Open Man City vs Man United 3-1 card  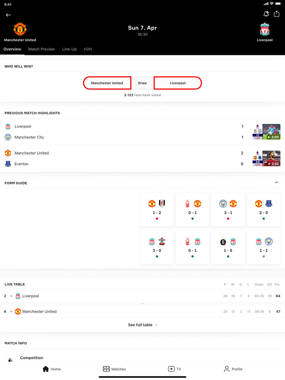[228, 209]
